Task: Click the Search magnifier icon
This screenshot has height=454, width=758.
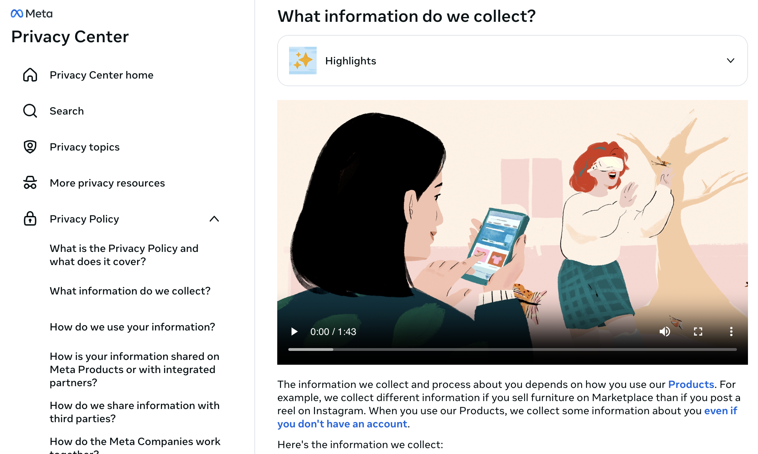Action: point(30,111)
